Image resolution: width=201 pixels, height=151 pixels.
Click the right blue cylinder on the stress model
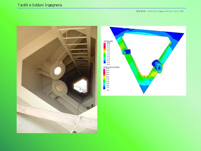tap(157, 65)
